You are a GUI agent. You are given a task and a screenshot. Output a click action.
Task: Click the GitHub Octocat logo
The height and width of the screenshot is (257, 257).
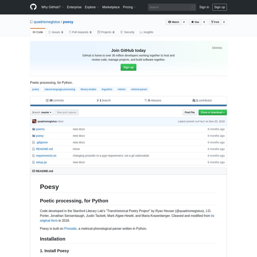[33, 7]
